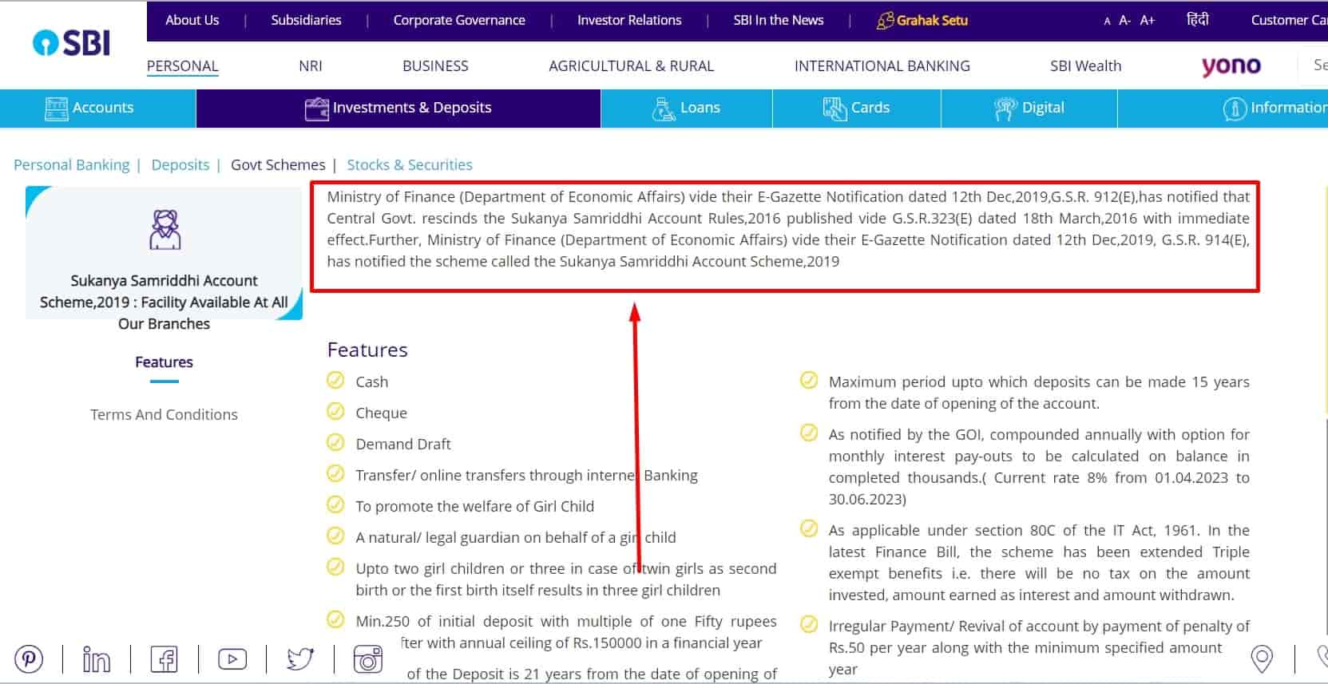Click the Investments & Deposits wallet icon
This screenshot has height=684, width=1328.
point(317,109)
